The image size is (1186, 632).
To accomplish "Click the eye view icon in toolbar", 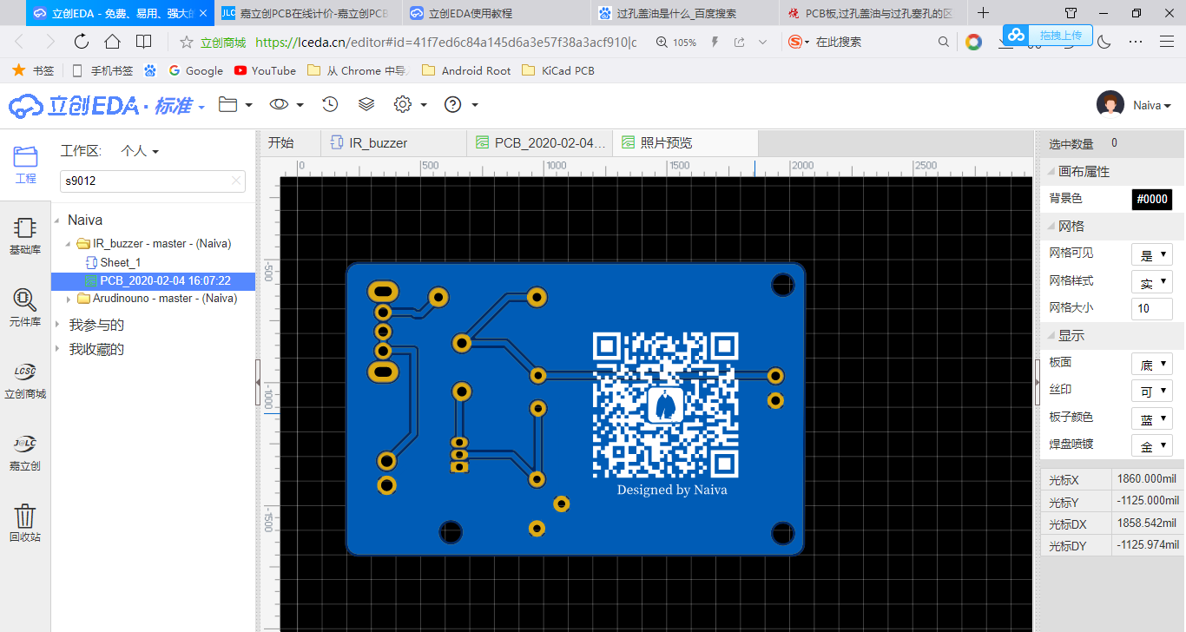I will pos(277,103).
